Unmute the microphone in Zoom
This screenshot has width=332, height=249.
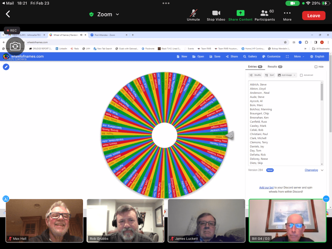coord(193,13)
